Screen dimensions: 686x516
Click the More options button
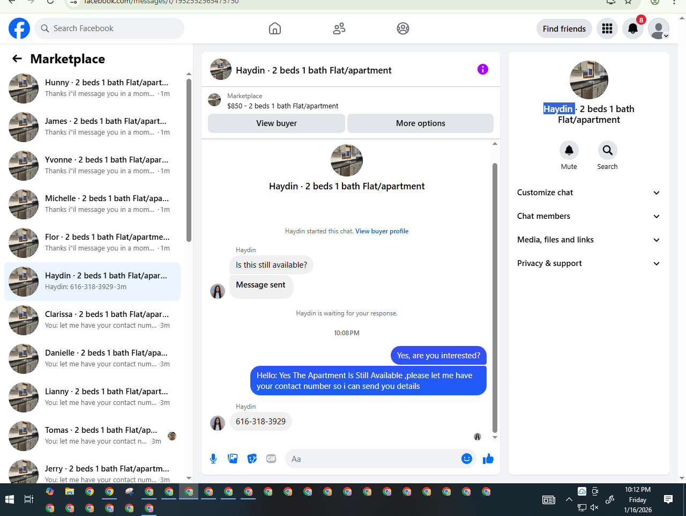421,123
